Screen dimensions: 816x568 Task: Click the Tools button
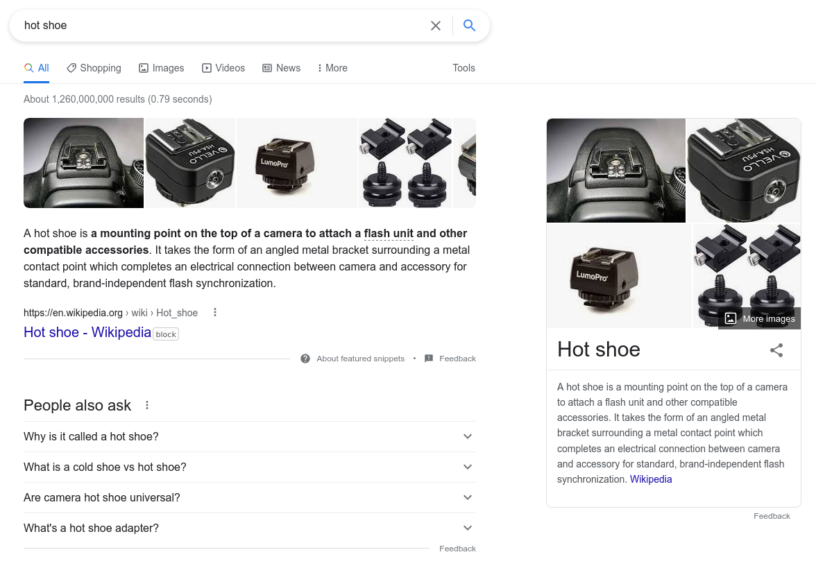click(x=464, y=68)
